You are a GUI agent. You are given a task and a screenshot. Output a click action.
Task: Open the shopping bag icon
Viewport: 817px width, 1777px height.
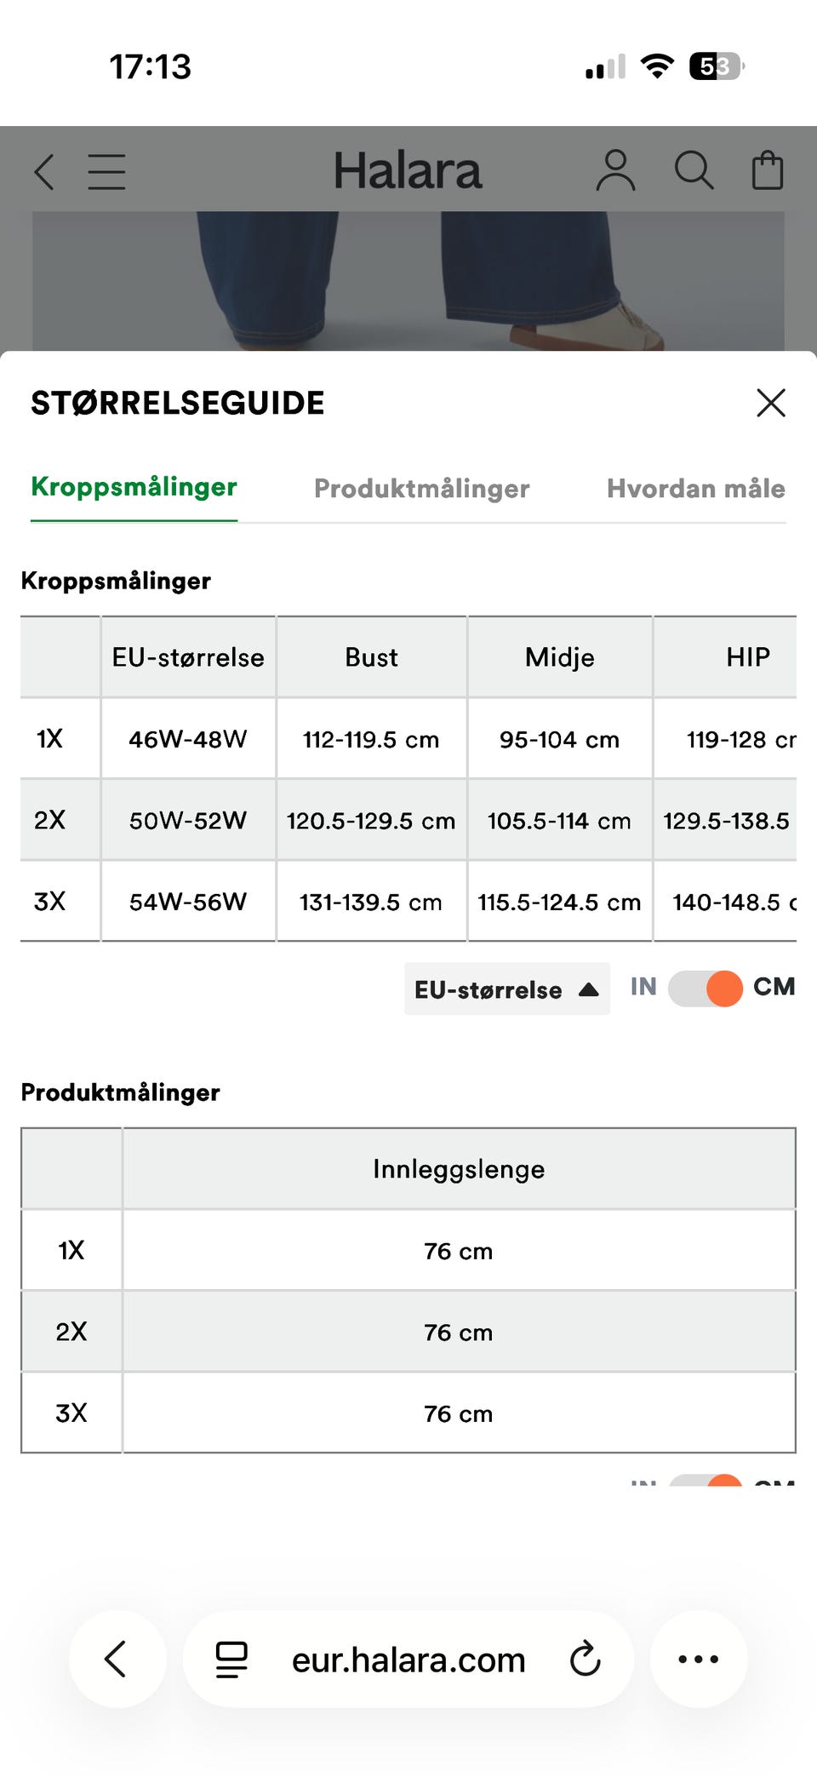(767, 170)
